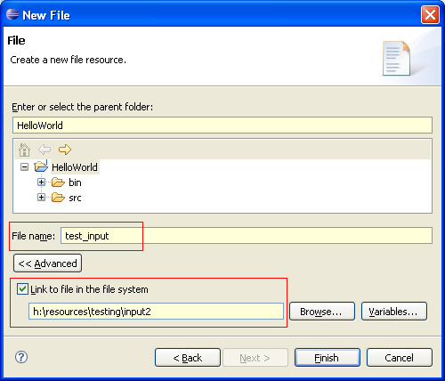The height and width of the screenshot is (381, 445).
Task: Click the linked file path field
Action: click(x=156, y=312)
